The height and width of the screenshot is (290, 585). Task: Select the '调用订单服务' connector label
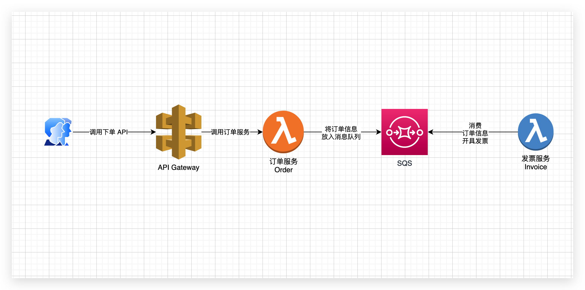[x=230, y=132]
